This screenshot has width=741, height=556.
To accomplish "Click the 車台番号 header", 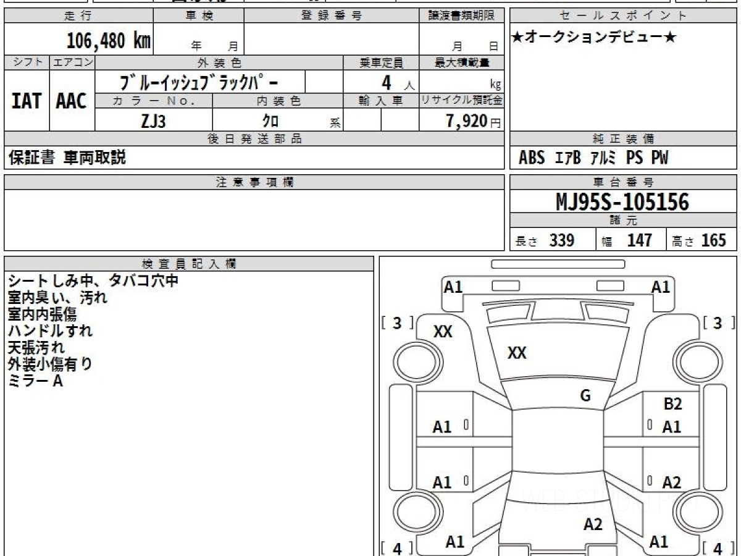I will (x=623, y=182).
